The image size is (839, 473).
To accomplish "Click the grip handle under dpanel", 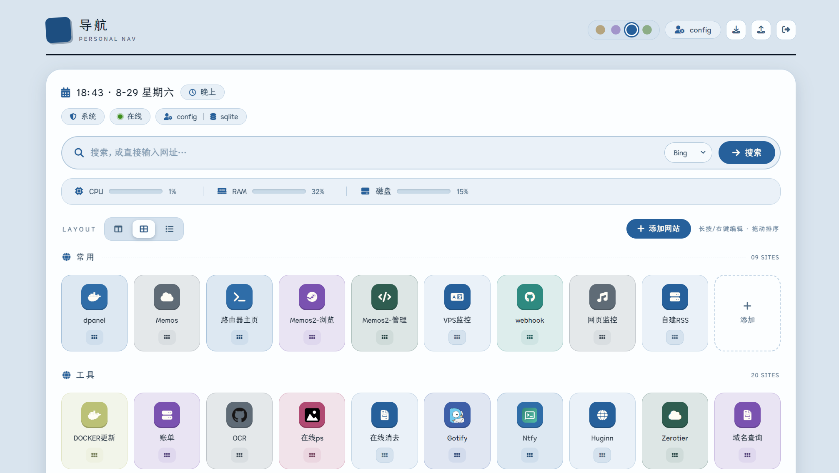I will 94,337.
